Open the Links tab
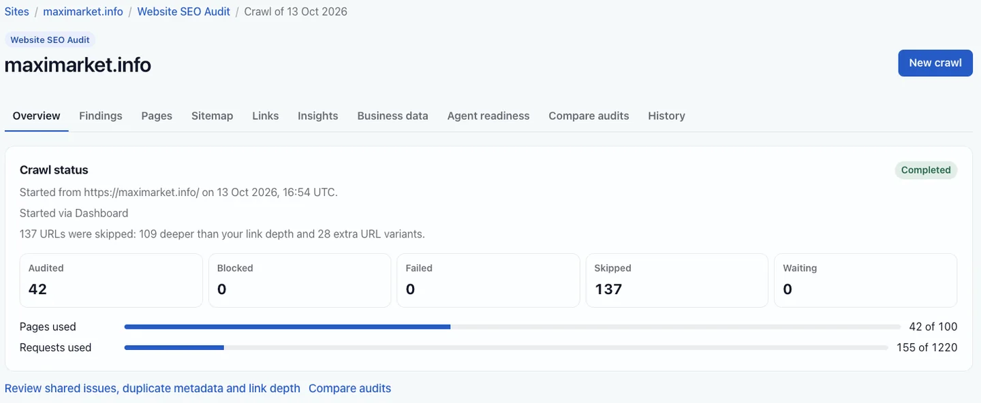 pos(266,116)
